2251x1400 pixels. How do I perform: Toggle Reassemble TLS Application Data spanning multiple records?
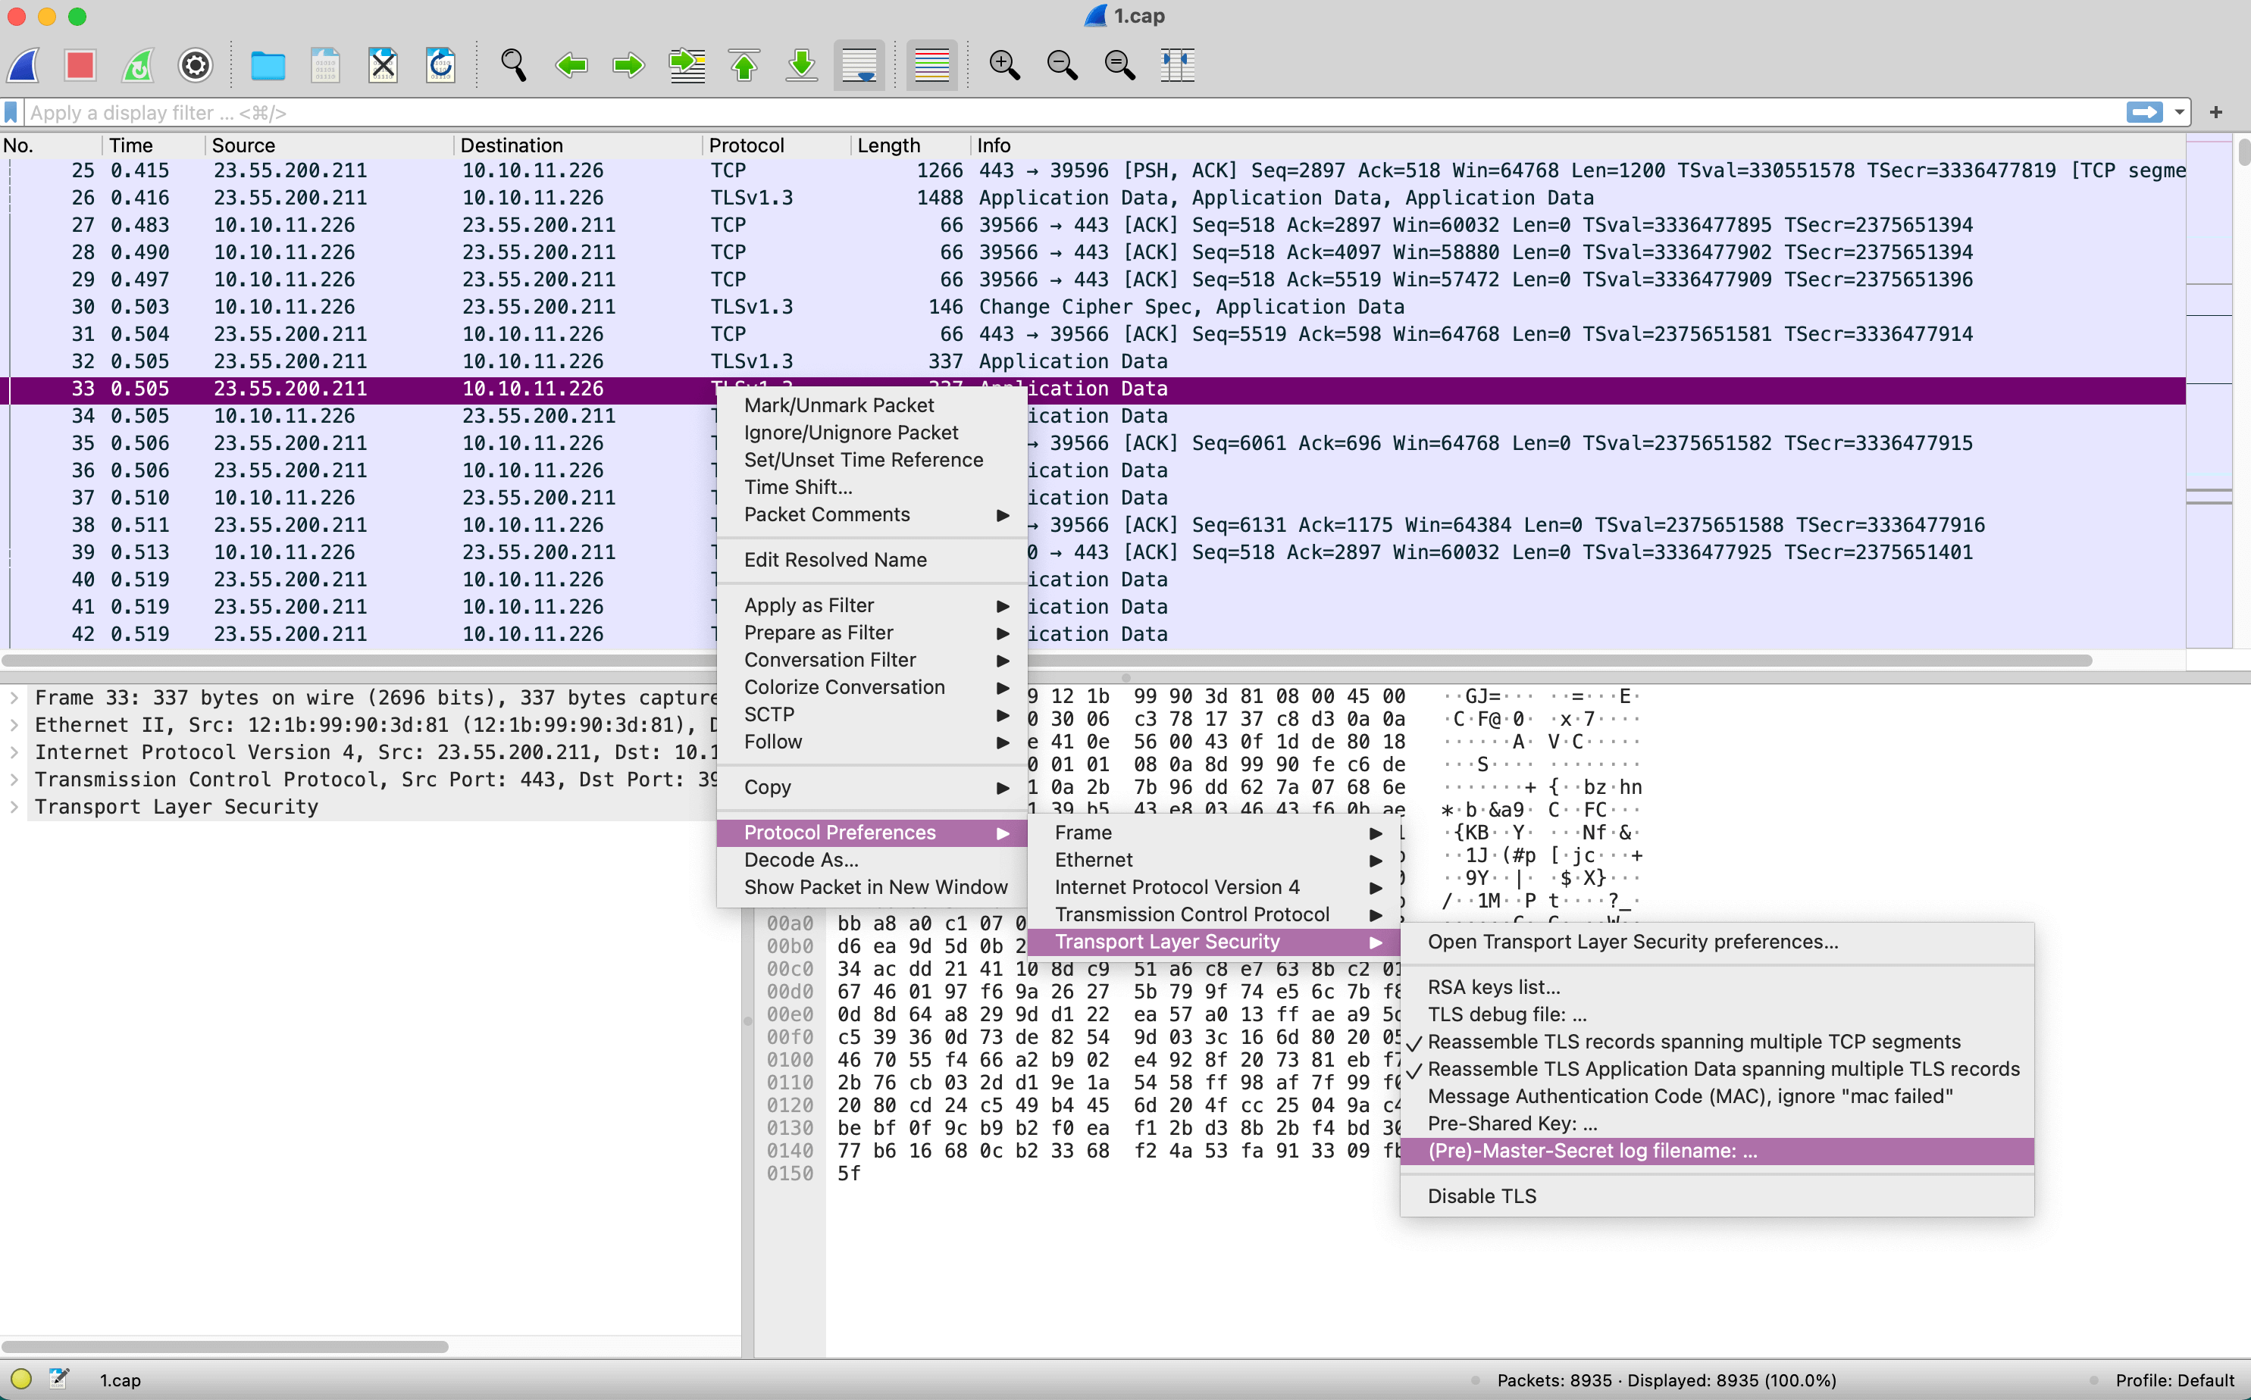(1717, 1070)
